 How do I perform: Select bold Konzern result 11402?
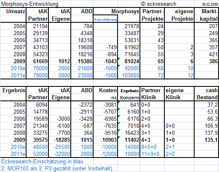[132, 140]
